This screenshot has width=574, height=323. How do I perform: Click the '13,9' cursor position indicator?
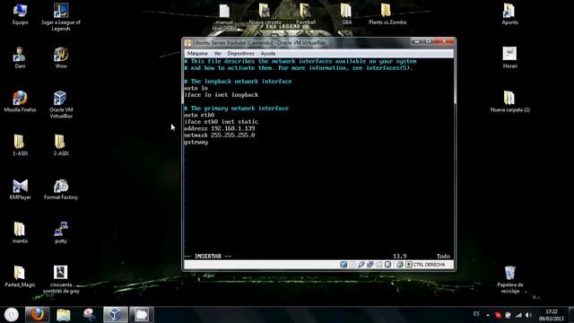(x=399, y=257)
